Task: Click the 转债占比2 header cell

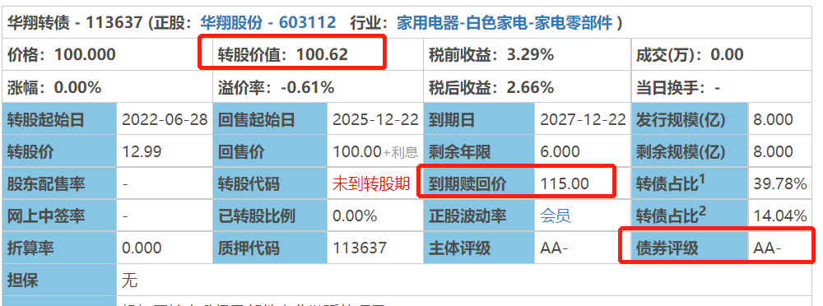Action: [690, 216]
